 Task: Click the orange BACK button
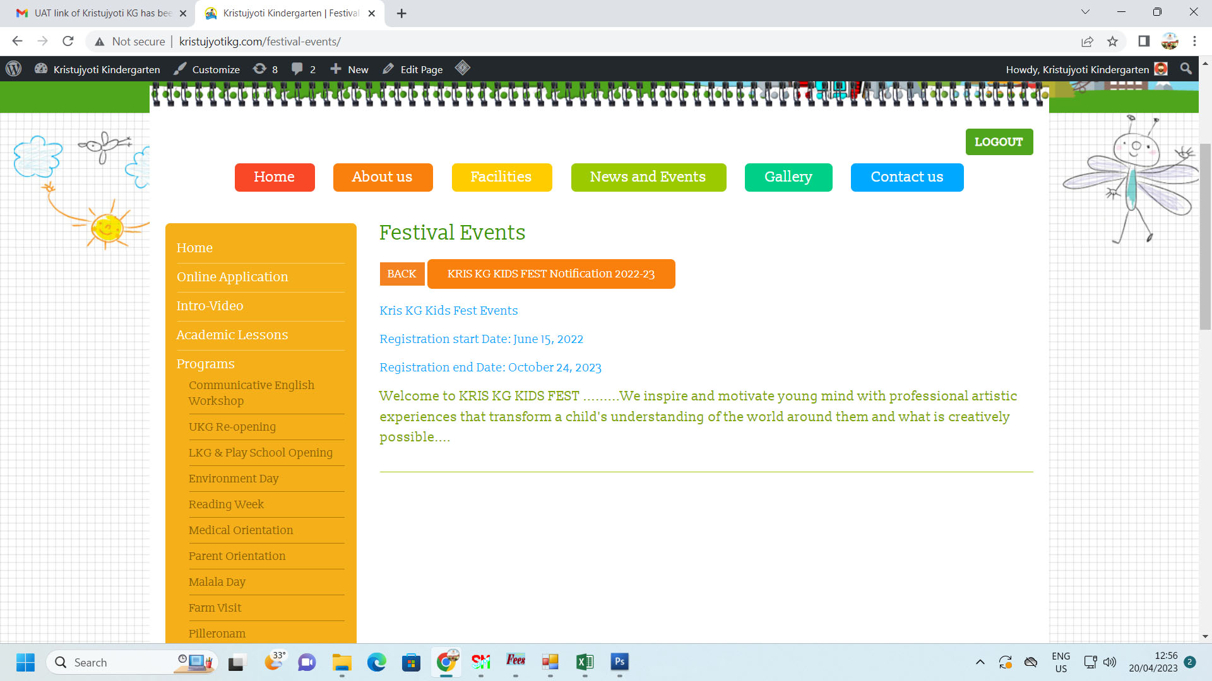click(x=402, y=274)
